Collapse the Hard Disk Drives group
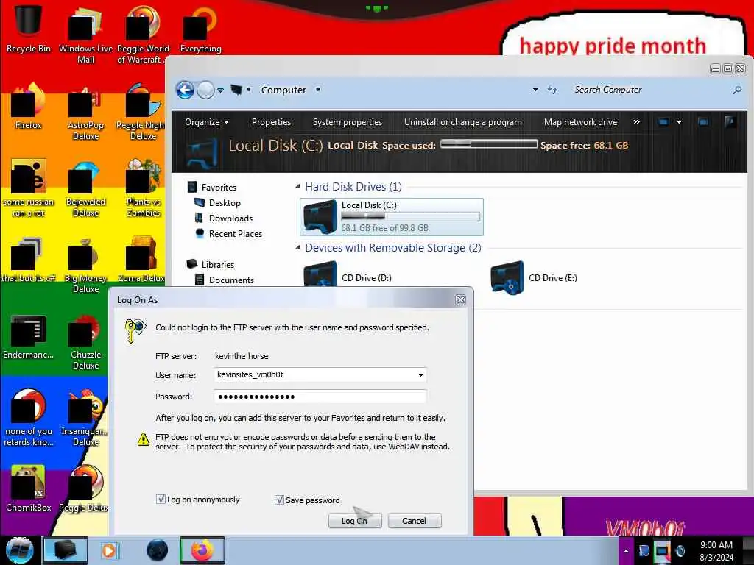This screenshot has width=754, height=565. point(297,186)
